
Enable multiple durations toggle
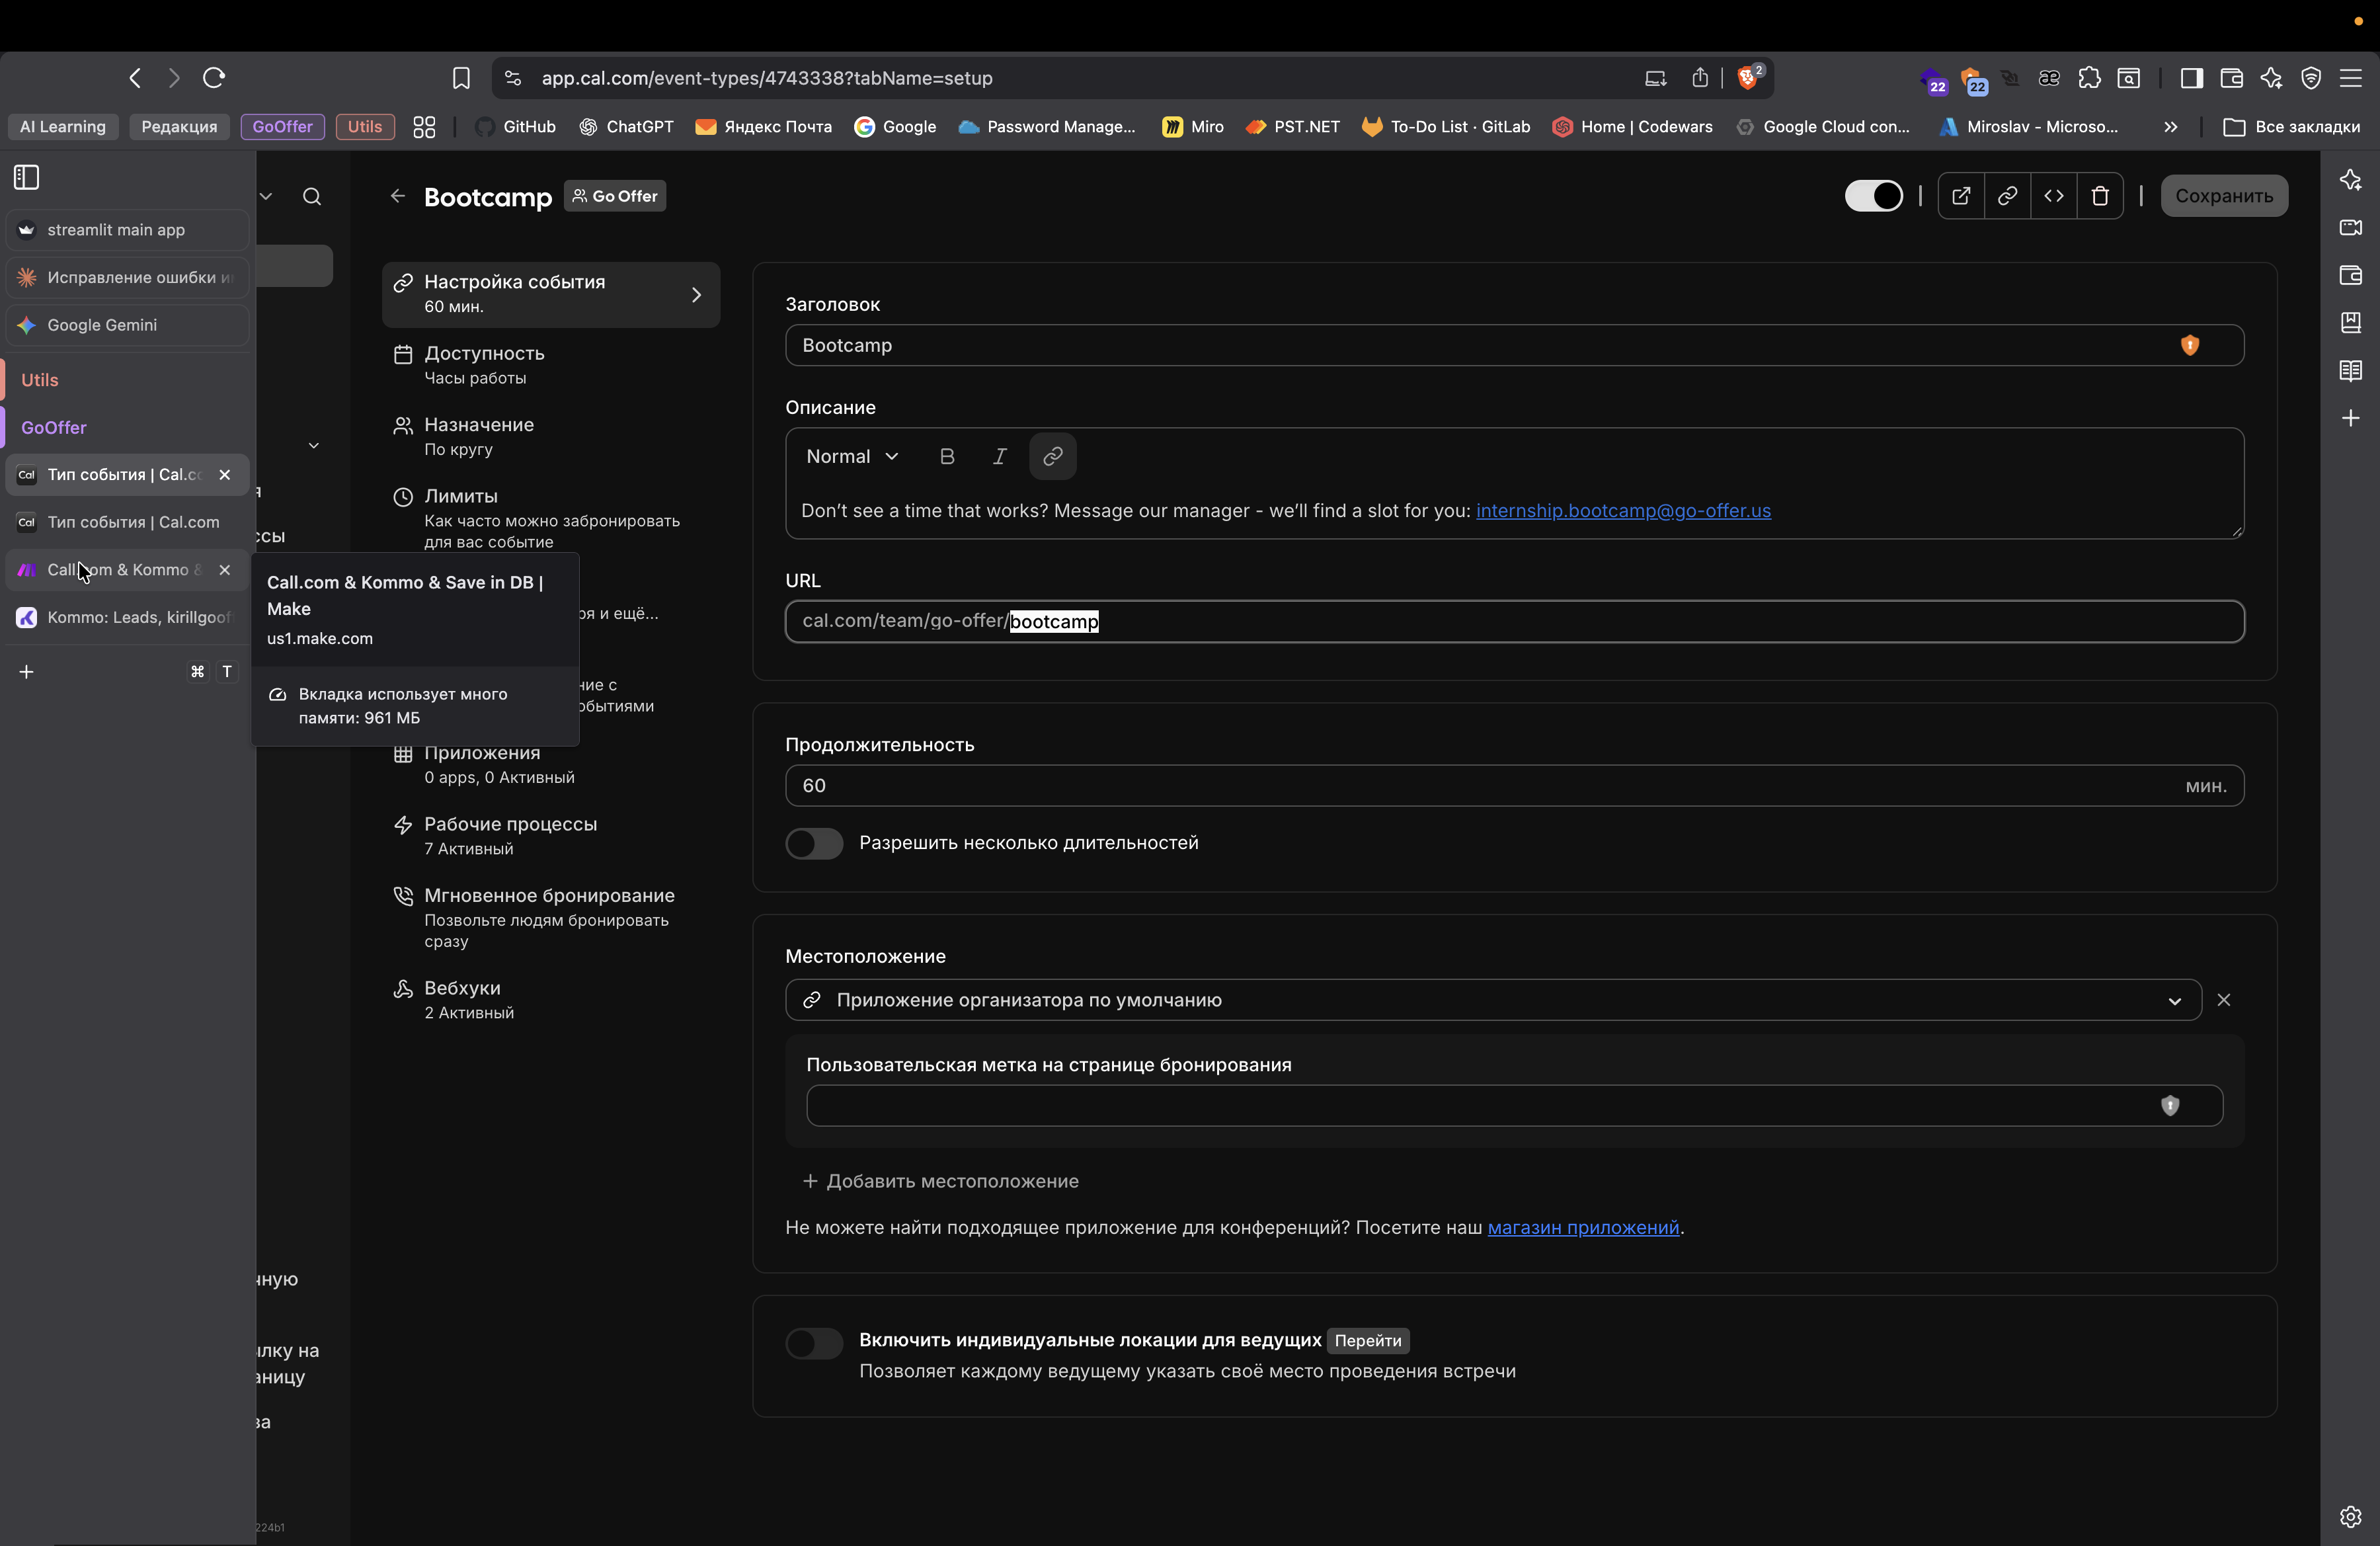point(814,843)
